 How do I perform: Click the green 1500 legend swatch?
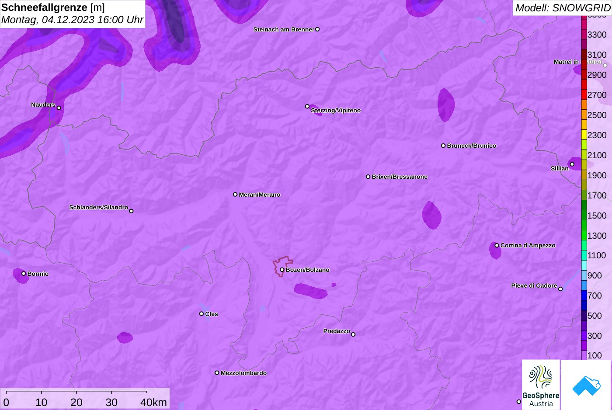[584, 215]
